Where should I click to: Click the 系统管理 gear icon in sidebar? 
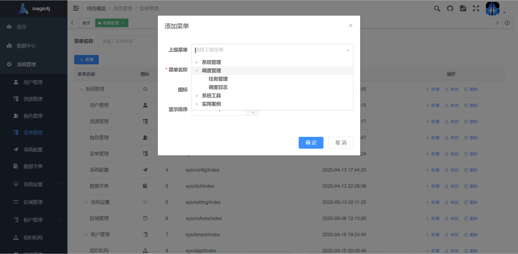point(9,64)
